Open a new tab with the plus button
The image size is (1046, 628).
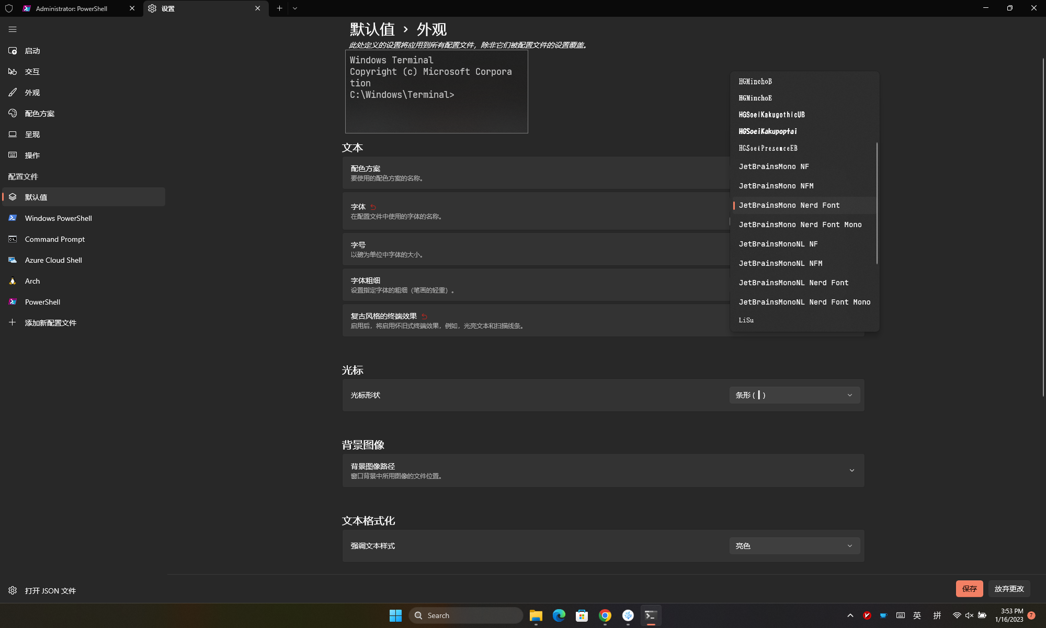[279, 8]
